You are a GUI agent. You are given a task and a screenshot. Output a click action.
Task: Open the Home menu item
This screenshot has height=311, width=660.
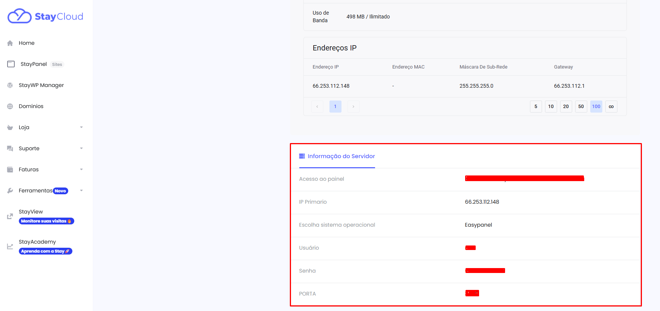click(x=26, y=43)
